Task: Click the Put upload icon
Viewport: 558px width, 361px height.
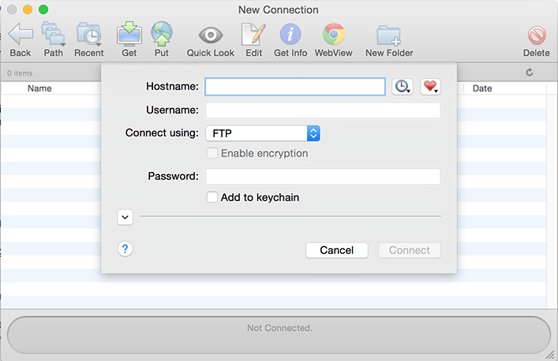Action: coord(162,35)
